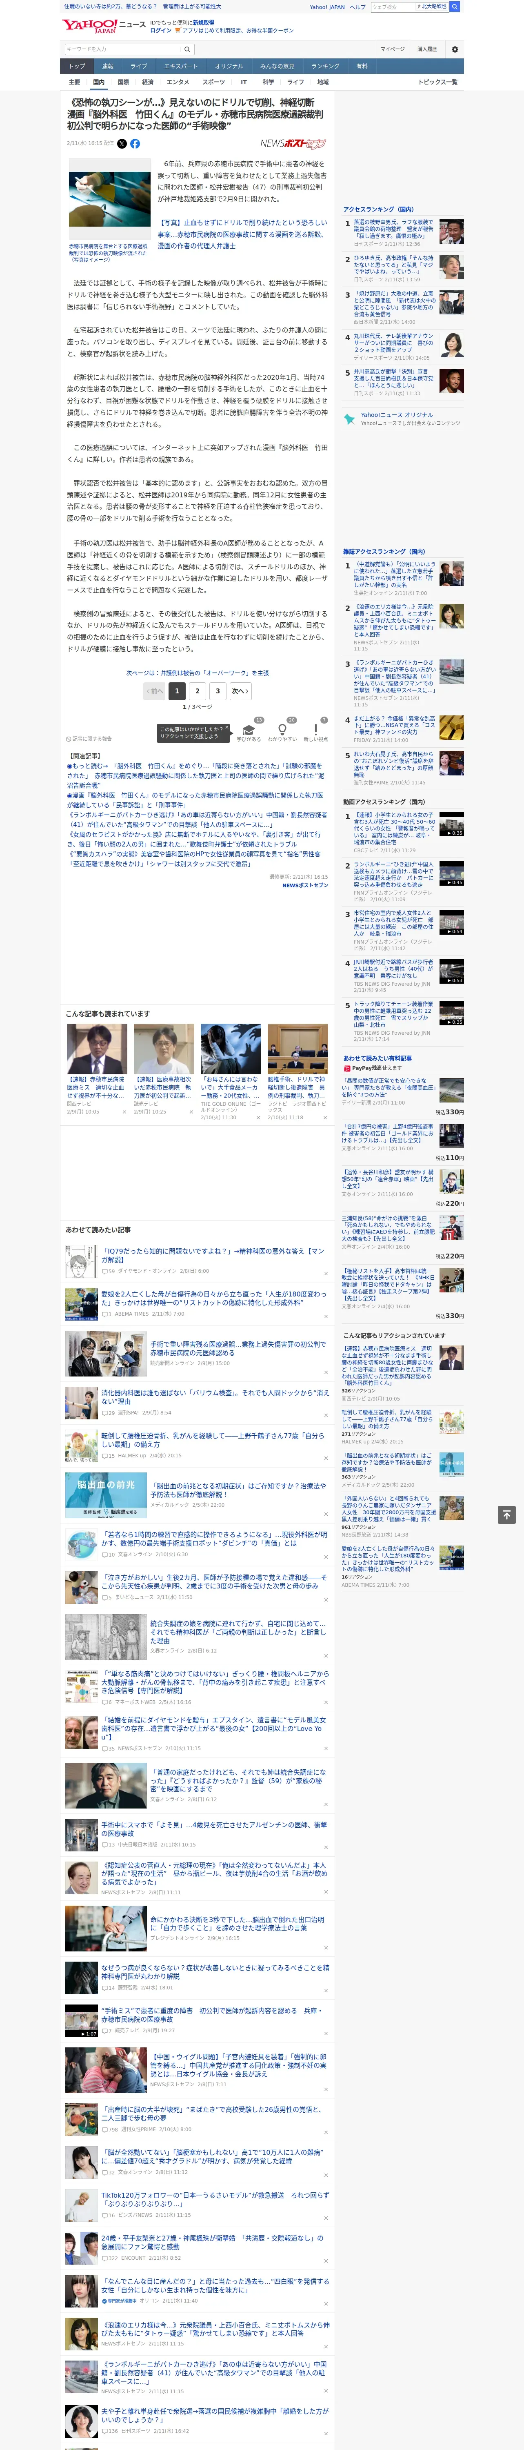Click the back-to-top arrow button

tap(507, 1514)
